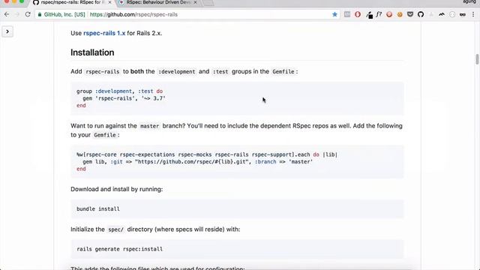This screenshot has height=270, width=480.
Task: Click the GitHub octocat extension icon
Action: click(421, 14)
